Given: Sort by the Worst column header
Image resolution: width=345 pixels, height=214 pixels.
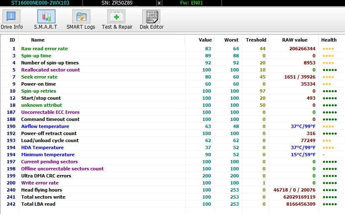Looking at the screenshot, I should pos(231,40).
